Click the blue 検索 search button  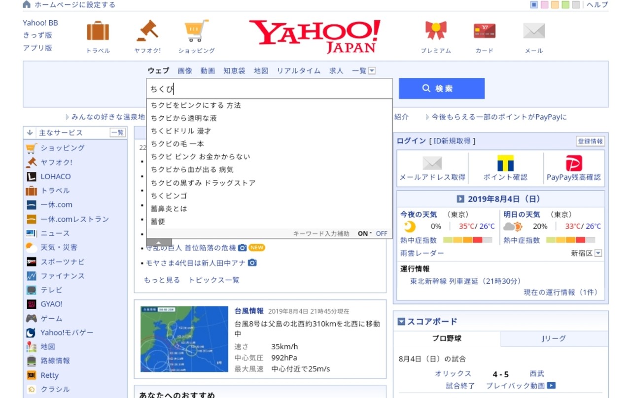point(442,89)
